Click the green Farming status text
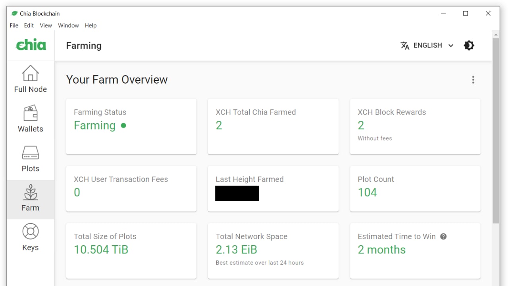Viewport: 508px width, 286px height. (x=94, y=126)
